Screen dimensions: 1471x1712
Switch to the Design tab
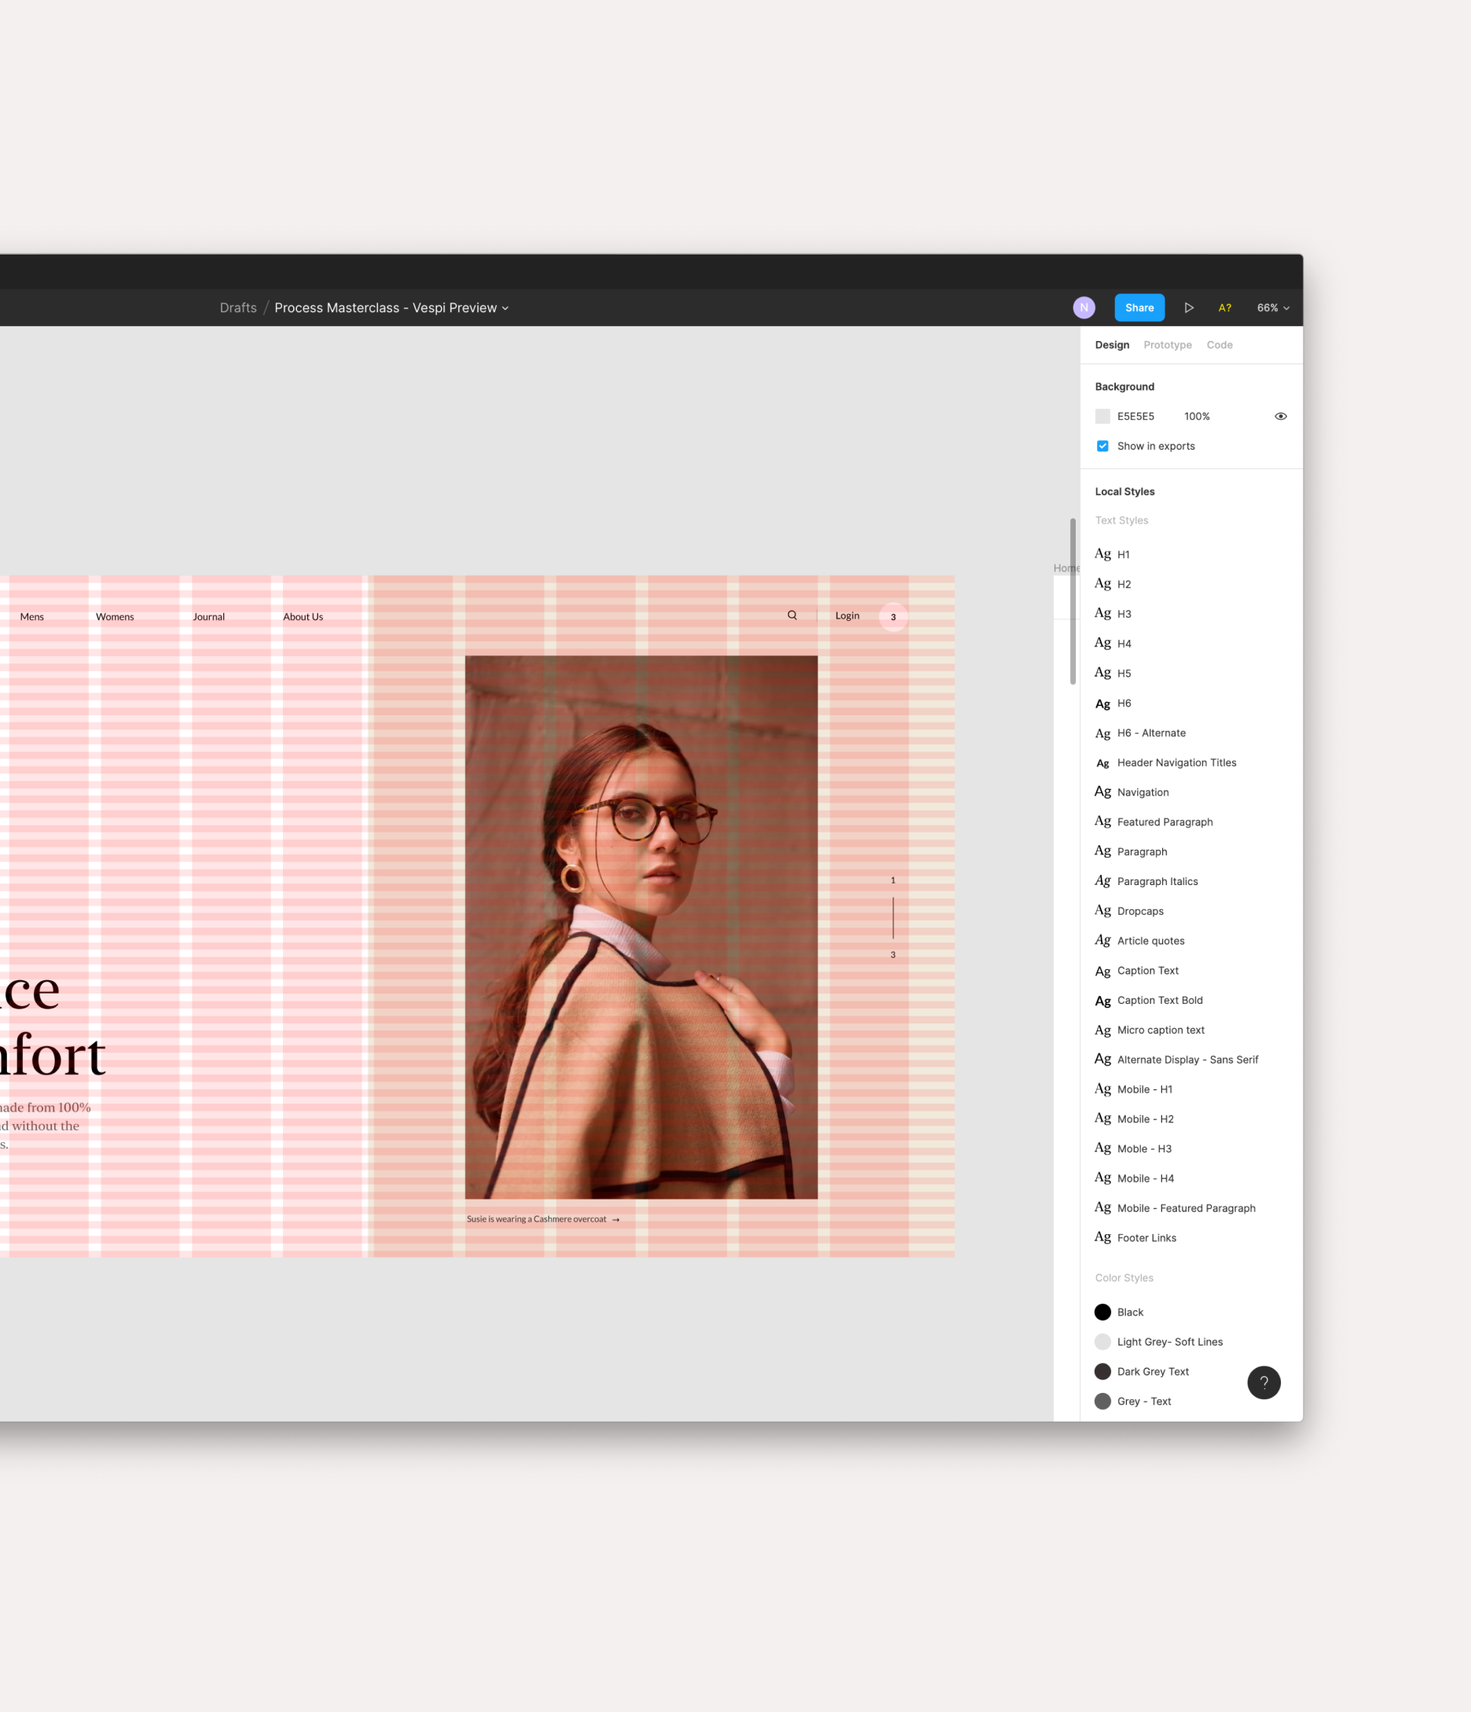click(1112, 344)
